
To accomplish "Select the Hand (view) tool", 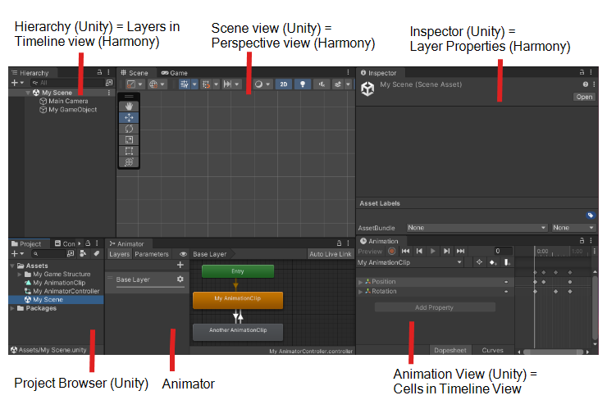I will (x=129, y=107).
